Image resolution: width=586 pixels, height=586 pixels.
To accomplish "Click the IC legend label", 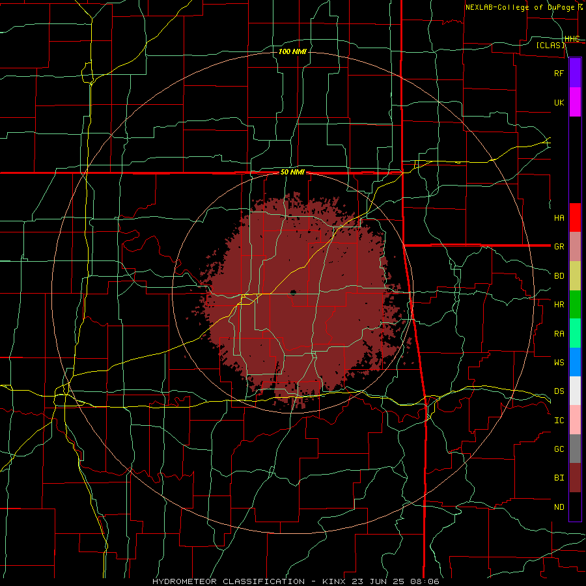I will click(x=559, y=420).
